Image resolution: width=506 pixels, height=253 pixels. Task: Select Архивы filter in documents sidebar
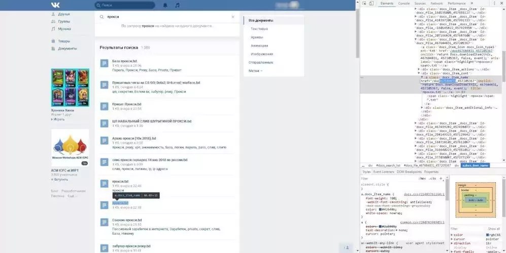click(x=257, y=37)
